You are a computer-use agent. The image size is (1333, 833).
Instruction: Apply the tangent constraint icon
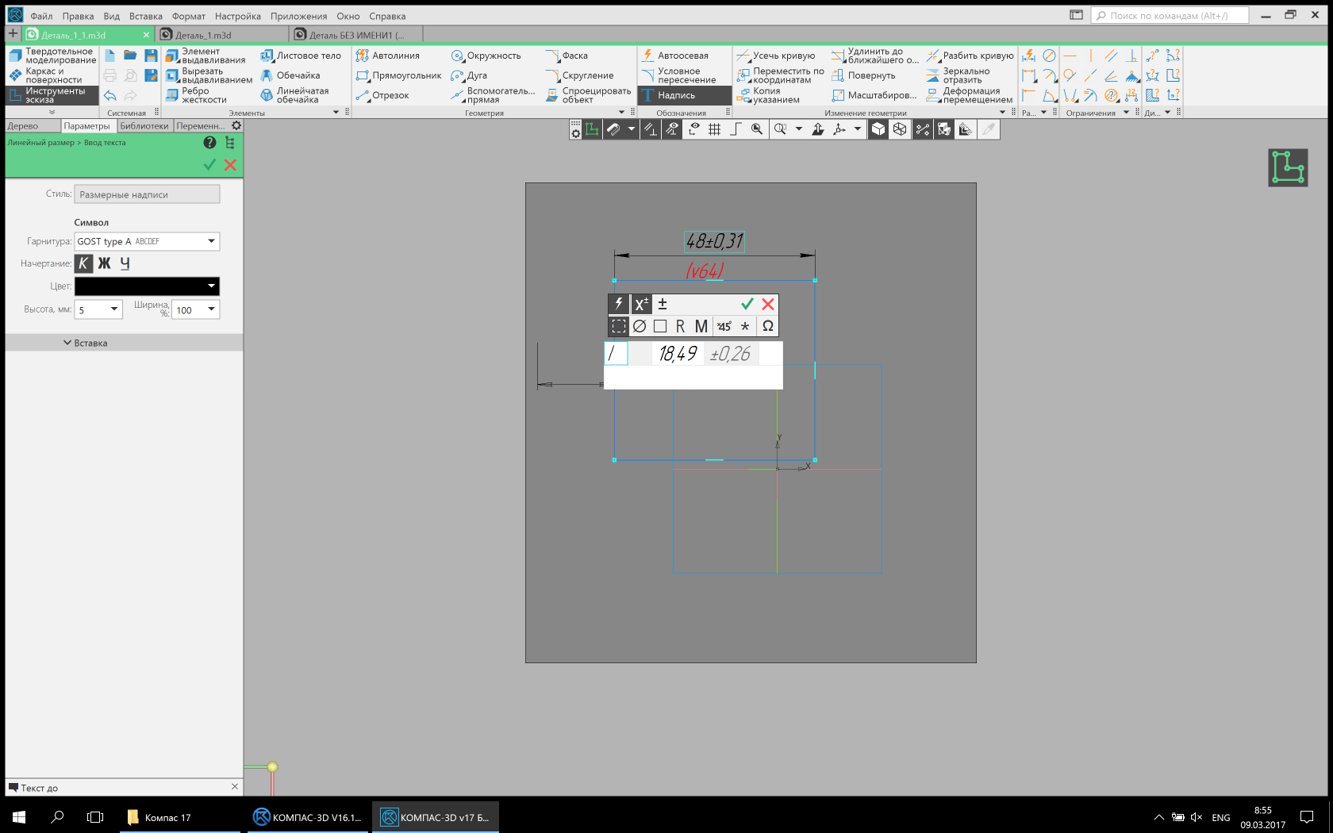(1070, 75)
